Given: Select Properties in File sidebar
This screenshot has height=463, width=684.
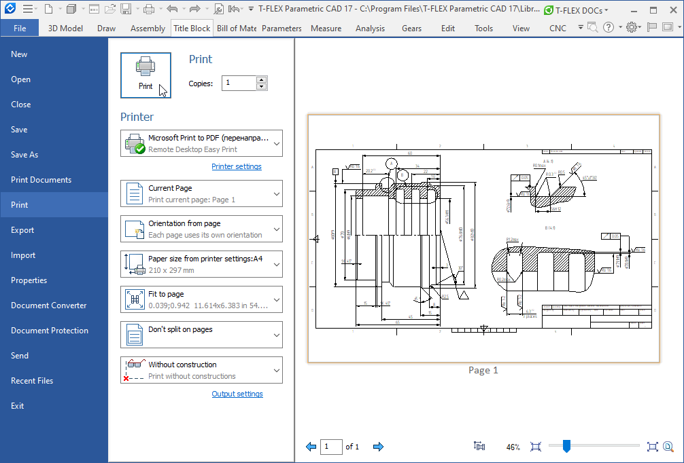Looking at the screenshot, I should point(54,280).
